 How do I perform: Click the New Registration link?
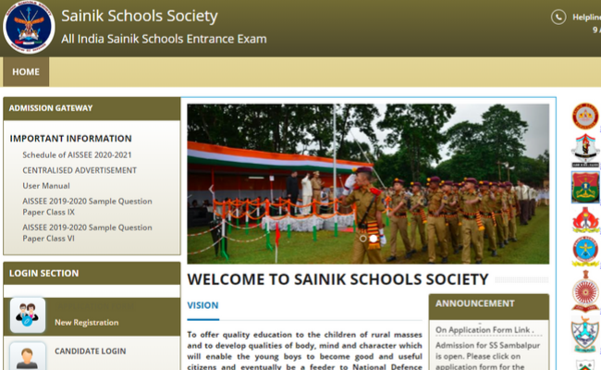coord(86,323)
